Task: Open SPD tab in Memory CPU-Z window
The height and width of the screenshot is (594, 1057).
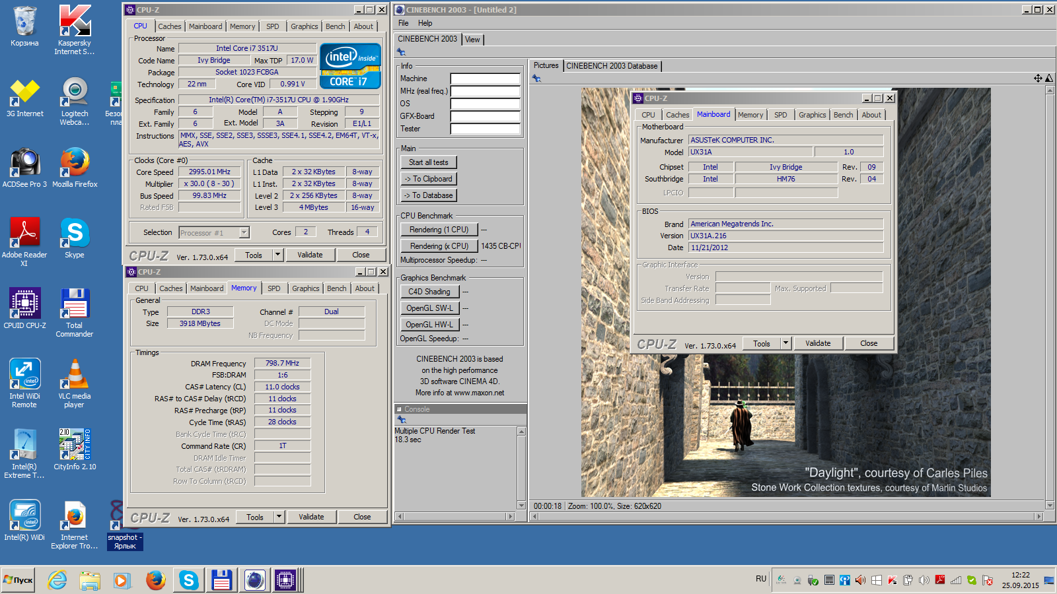Action: (274, 288)
